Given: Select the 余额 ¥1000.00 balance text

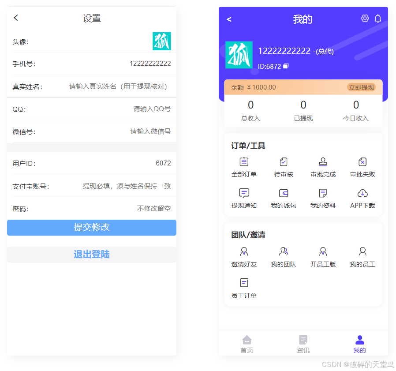Looking at the screenshot, I should point(254,87).
